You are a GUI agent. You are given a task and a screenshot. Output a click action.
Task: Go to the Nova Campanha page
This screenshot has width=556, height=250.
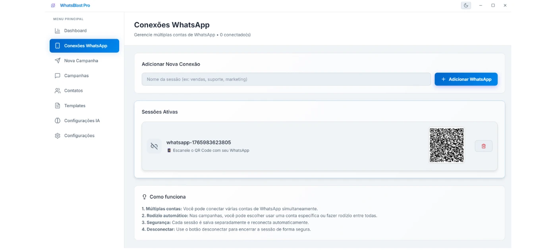[81, 61]
